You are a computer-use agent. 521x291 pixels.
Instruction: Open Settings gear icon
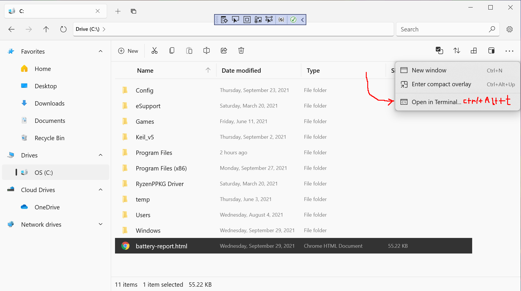click(x=510, y=29)
